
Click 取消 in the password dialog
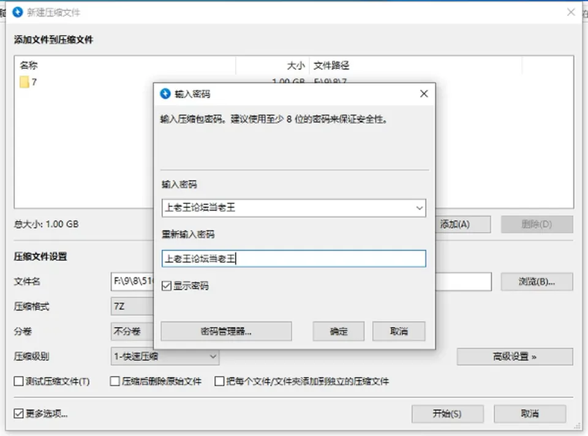click(x=399, y=331)
